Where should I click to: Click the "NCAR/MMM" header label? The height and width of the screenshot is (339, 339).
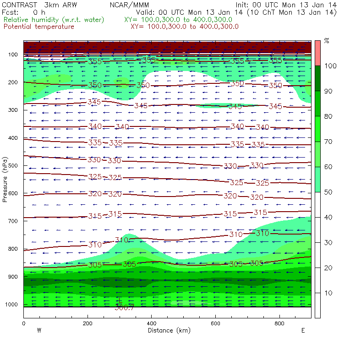129,5
